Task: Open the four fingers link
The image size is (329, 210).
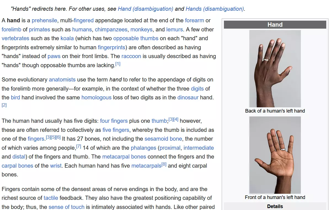Action: click(114, 121)
